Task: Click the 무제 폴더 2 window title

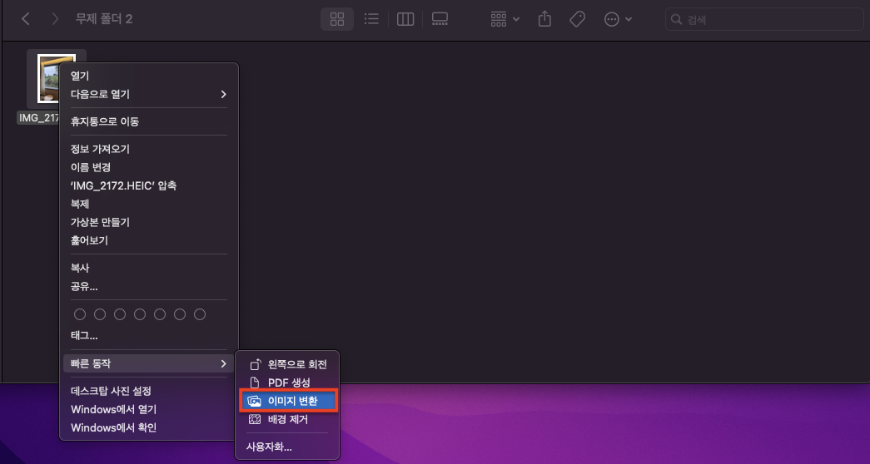Action: point(104,19)
